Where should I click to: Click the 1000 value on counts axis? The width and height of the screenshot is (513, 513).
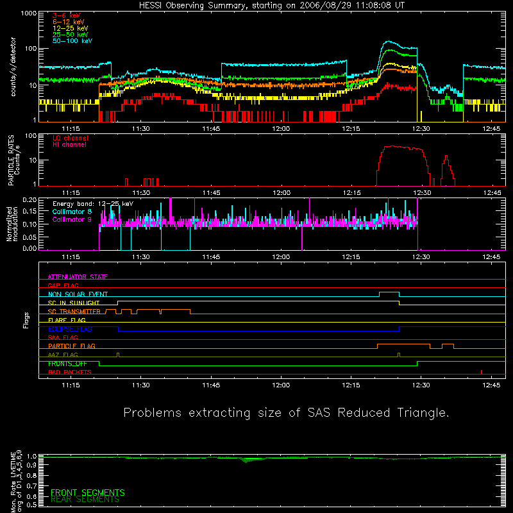coord(28,13)
